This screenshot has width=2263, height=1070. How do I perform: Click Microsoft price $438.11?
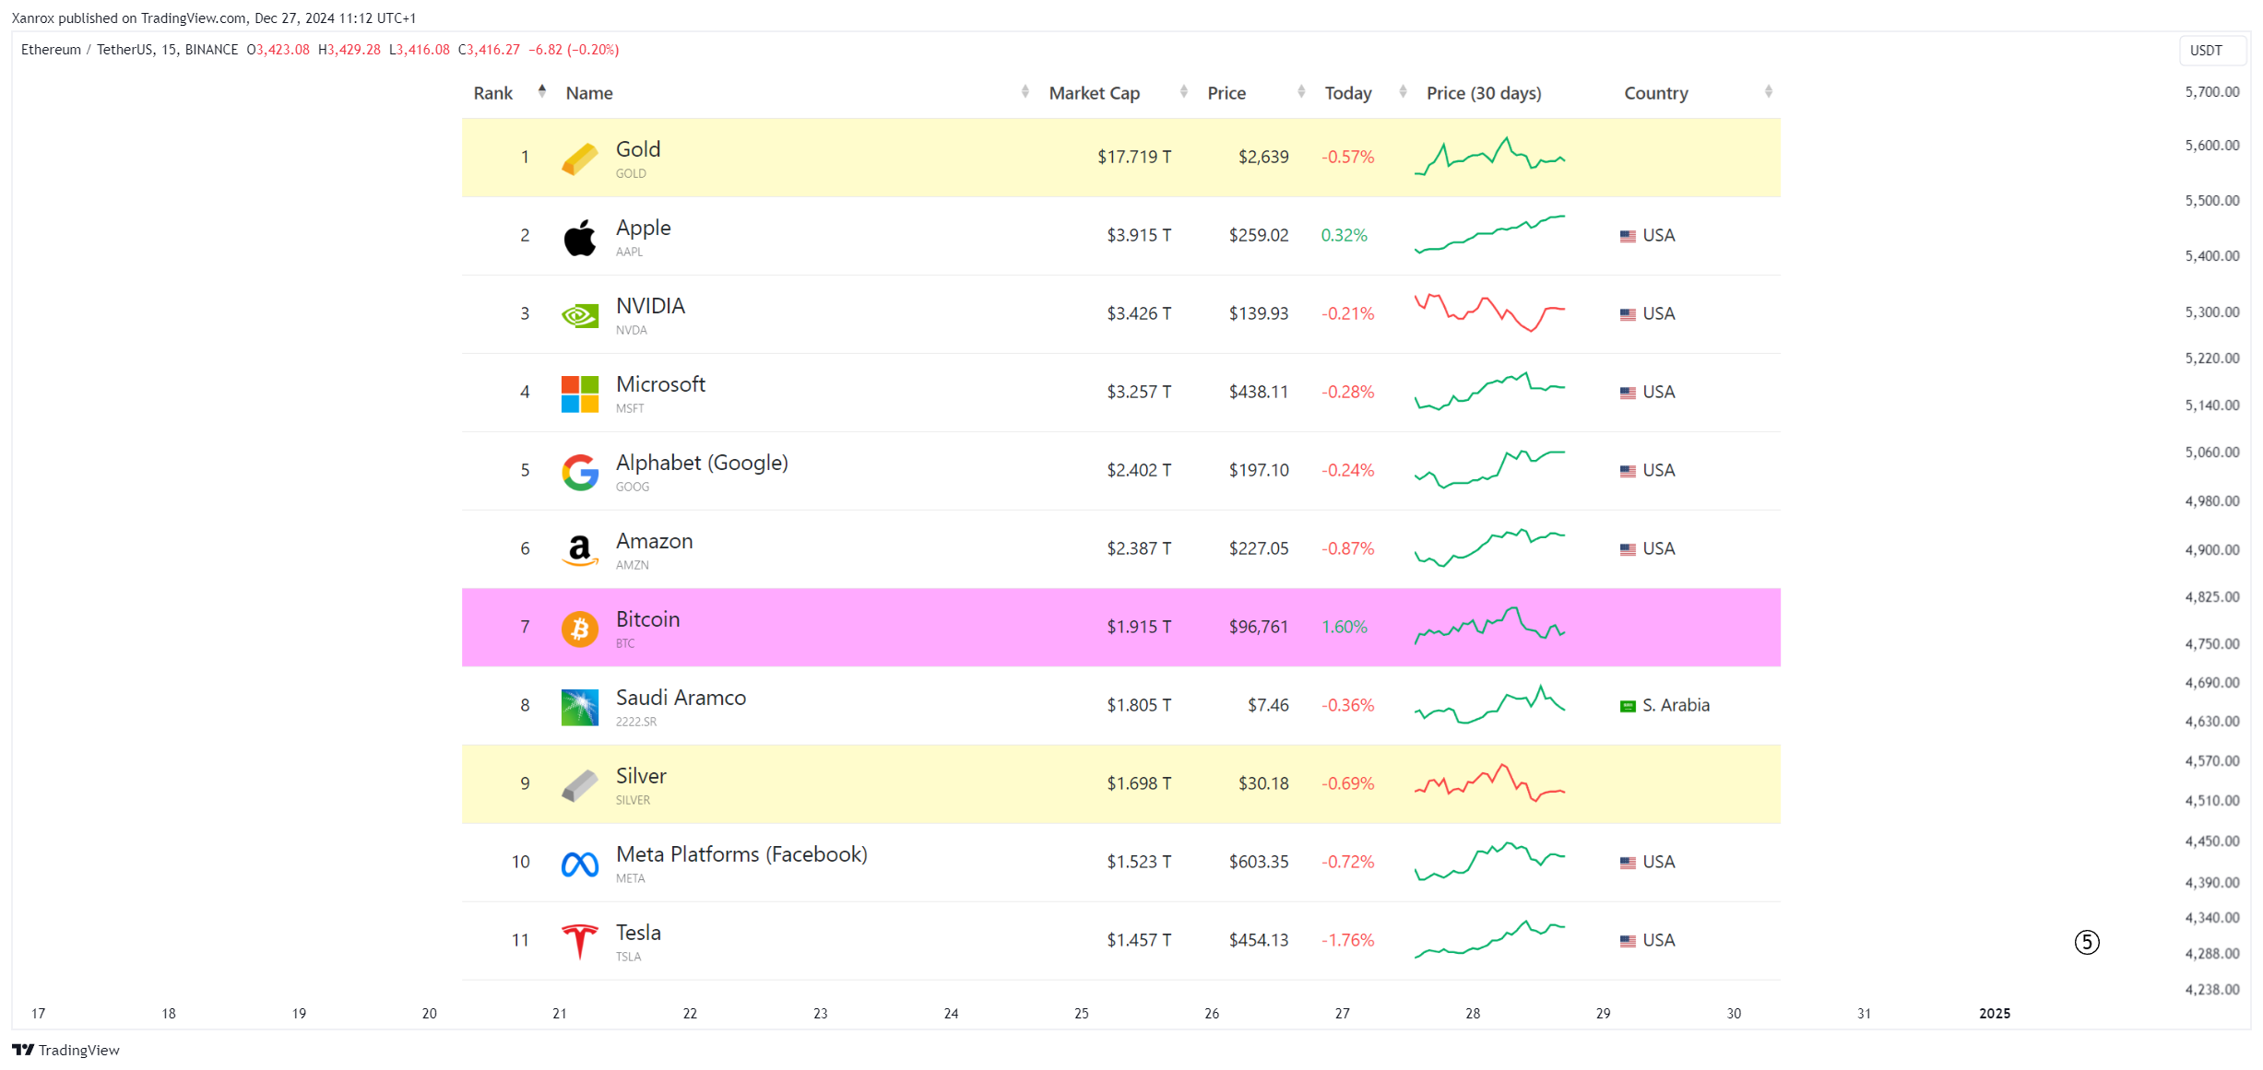(x=1259, y=392)
